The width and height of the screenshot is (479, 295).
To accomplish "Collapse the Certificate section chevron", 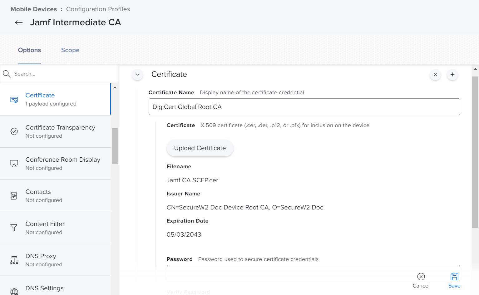I will click(137, 75).
